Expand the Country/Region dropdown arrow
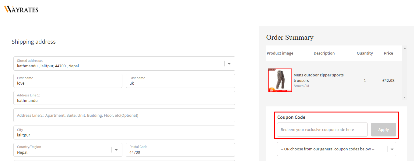 click(x=116, y=150)
